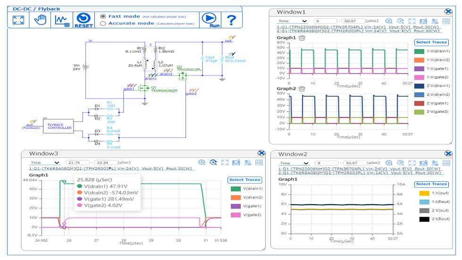Screen dimensions: 462x260
Task: Click the 1:V(drain1) green color swatch
Action: pos(419,51)
